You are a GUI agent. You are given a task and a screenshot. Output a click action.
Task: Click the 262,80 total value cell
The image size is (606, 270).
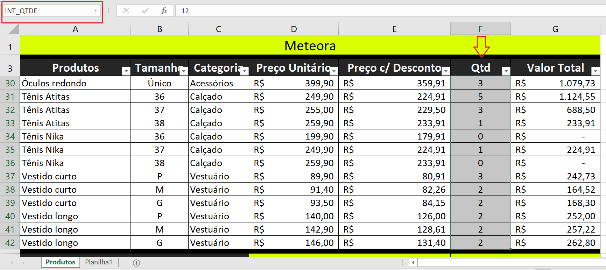pos(555,243)
